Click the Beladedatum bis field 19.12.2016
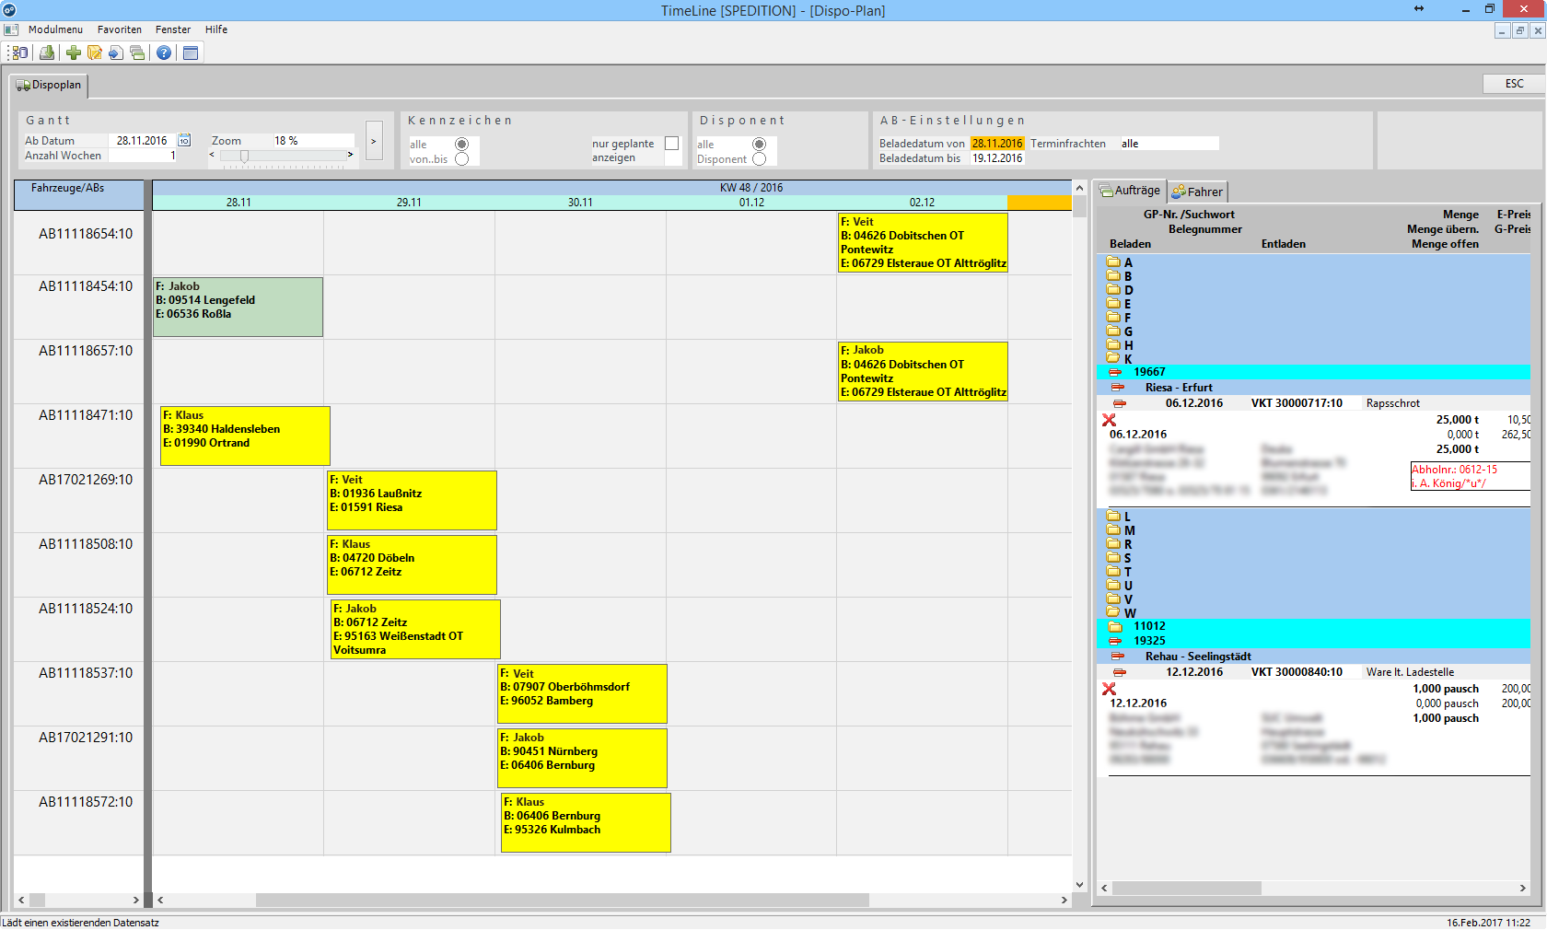1547x930 pixels. click(x=997, y=158)
